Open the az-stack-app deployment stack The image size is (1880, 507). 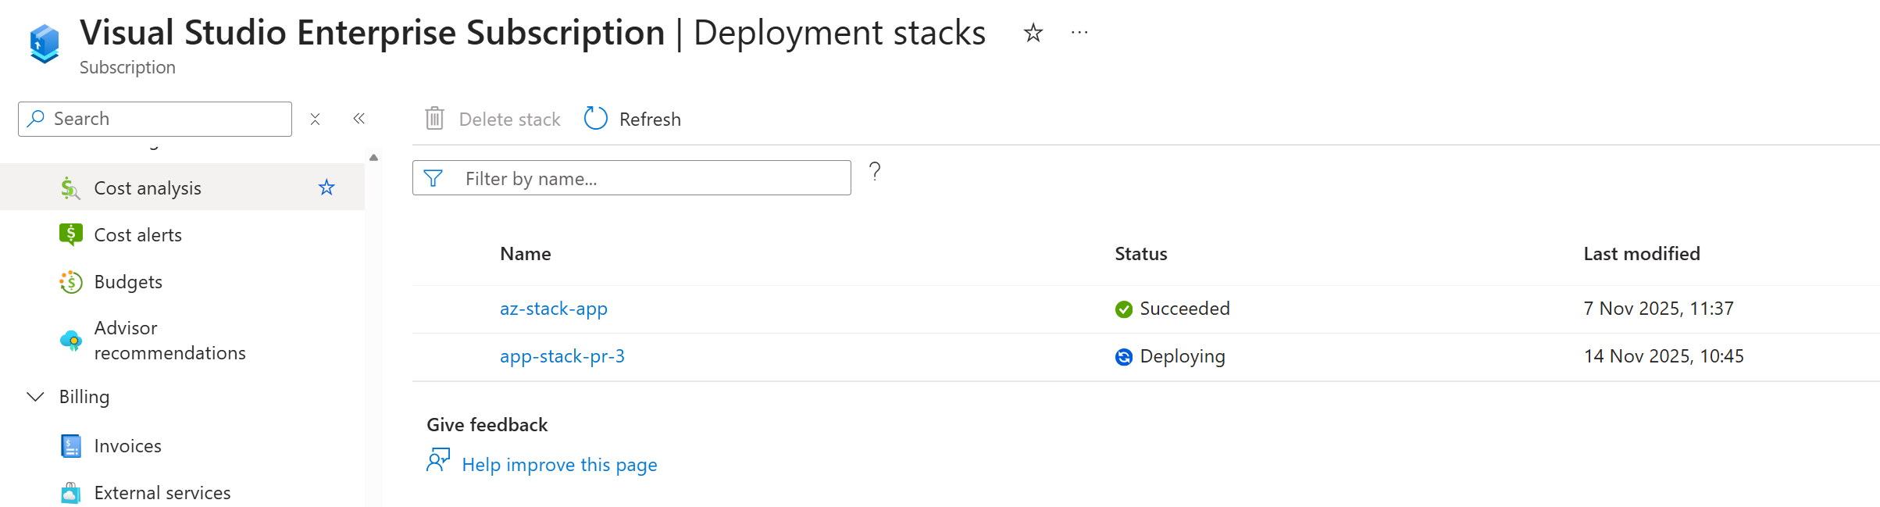tap(553, 309)
